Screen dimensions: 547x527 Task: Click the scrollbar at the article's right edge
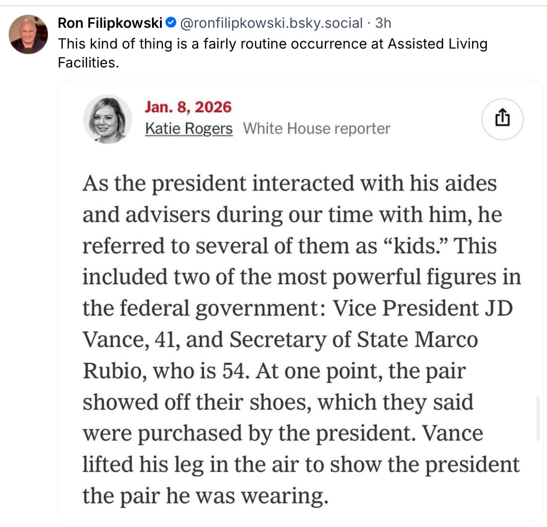[x=538, y=418]
